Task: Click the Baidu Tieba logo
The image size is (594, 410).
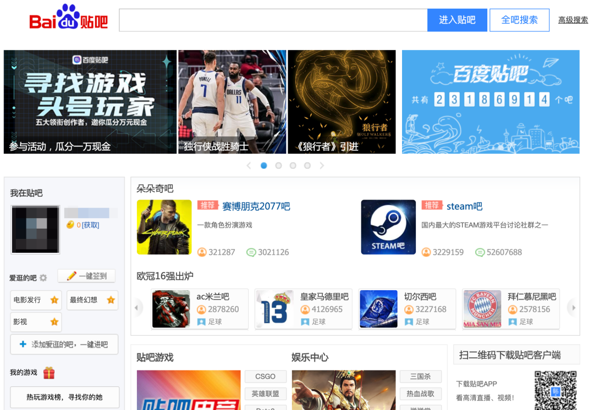Action: [x=69, y=17]
